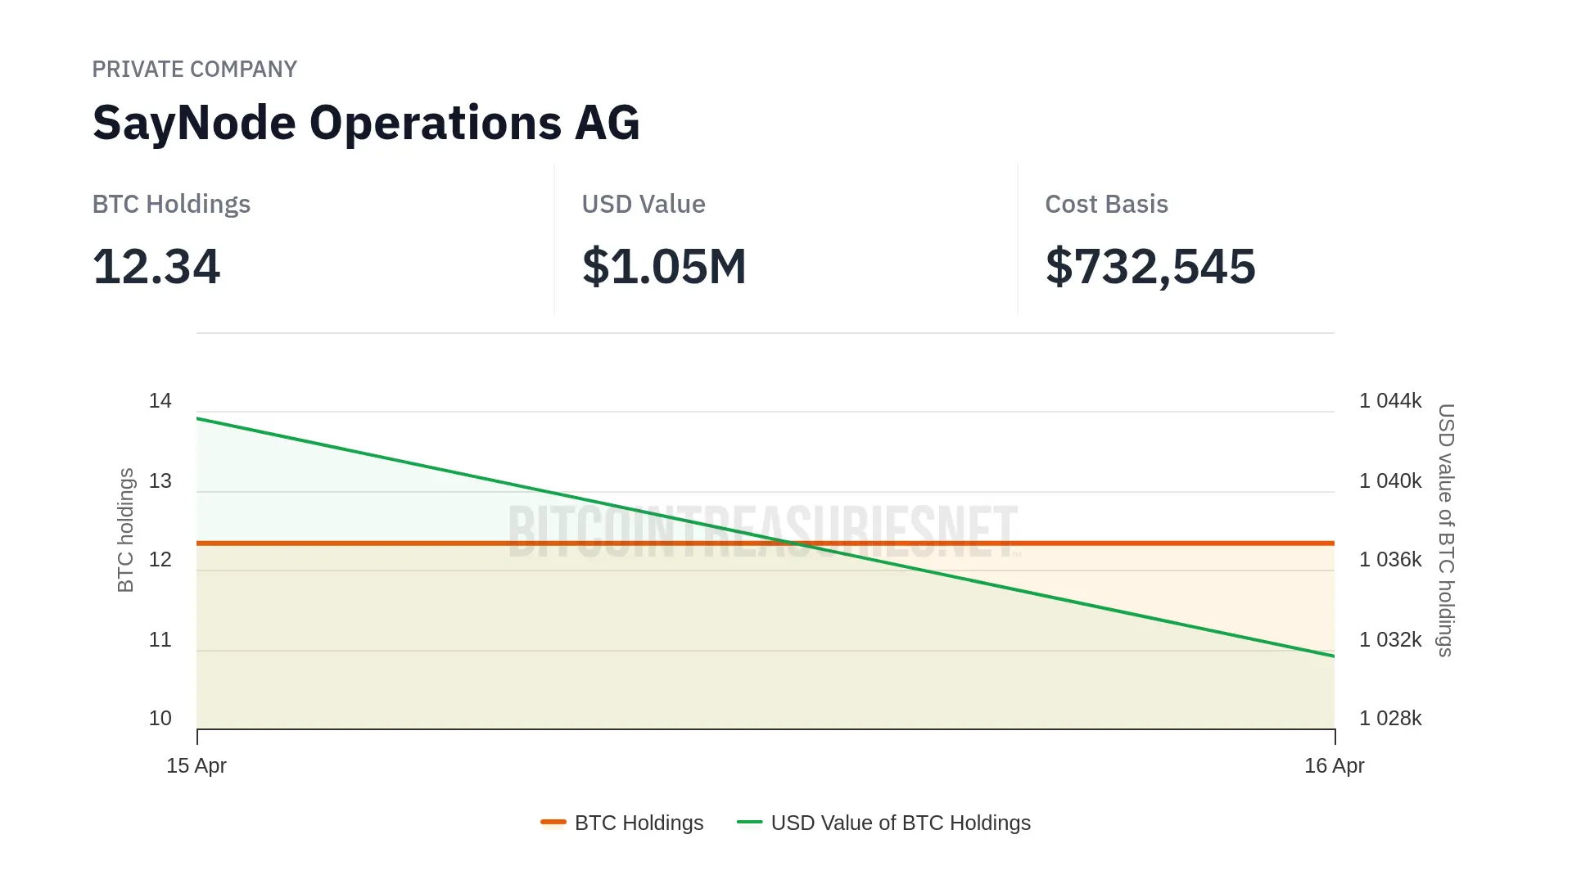Image resolution: width=1572 pixels, height=884 pixels.
Task: Click the Cost Basis heading
Action: (x=1106, y=204)
